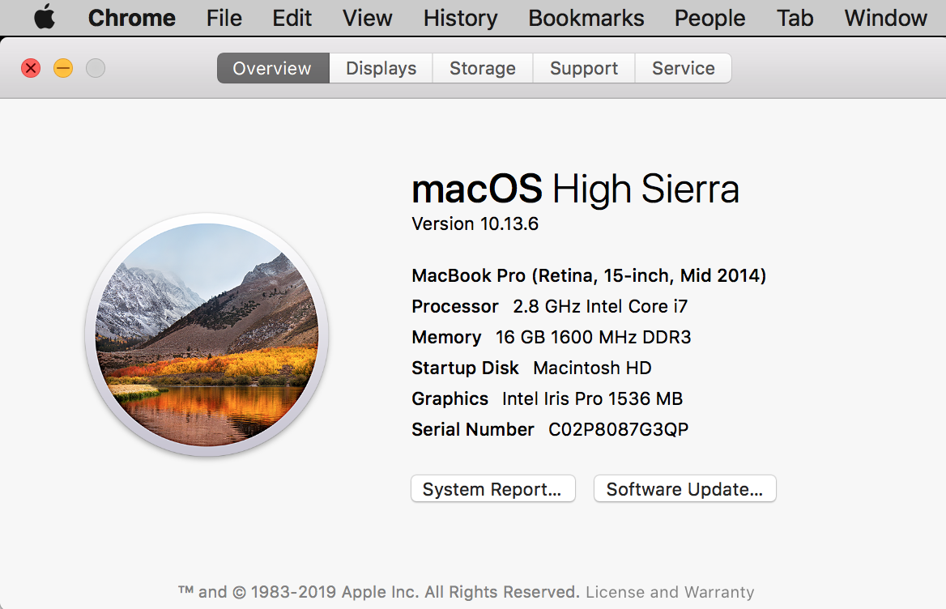This screenshot has width=946, height=609.
Task: Click the Macintosh HD startup disk value
Action: [592, 368]
